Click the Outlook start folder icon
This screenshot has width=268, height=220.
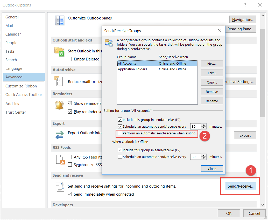[x=59, y=51]
